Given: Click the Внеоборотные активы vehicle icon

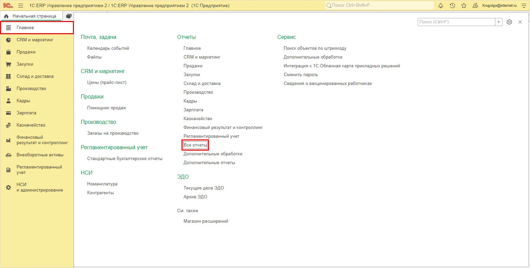Looking at the screenshot, I should [8, 155].
